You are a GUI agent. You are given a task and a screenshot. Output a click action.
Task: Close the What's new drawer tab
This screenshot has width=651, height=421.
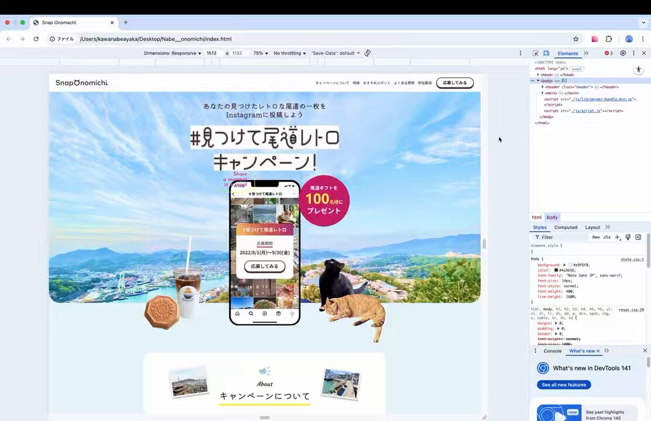click(x=598, y=351)
